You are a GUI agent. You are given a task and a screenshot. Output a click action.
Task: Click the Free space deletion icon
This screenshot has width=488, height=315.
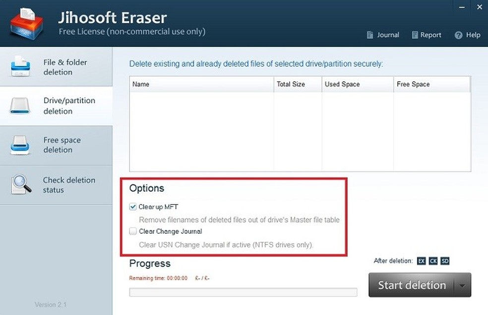21,145
